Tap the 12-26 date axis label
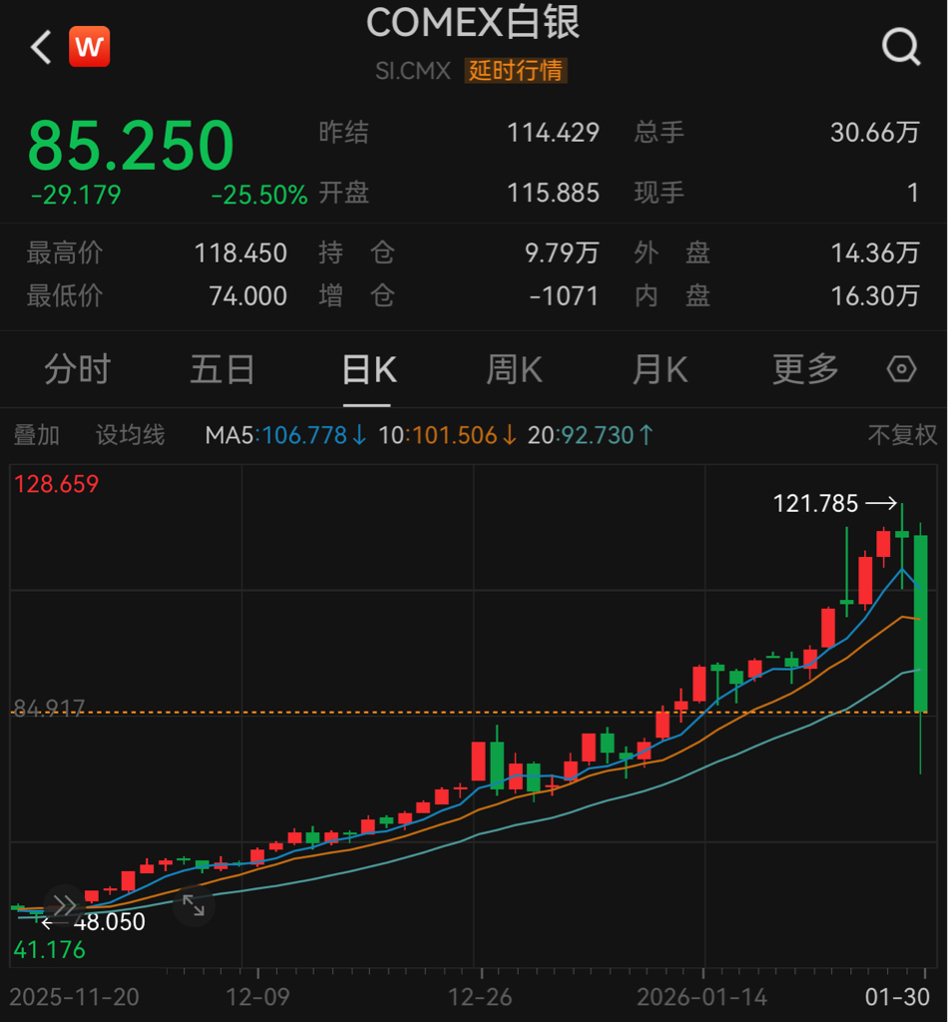948x1022 pixels. click(480, 997)
